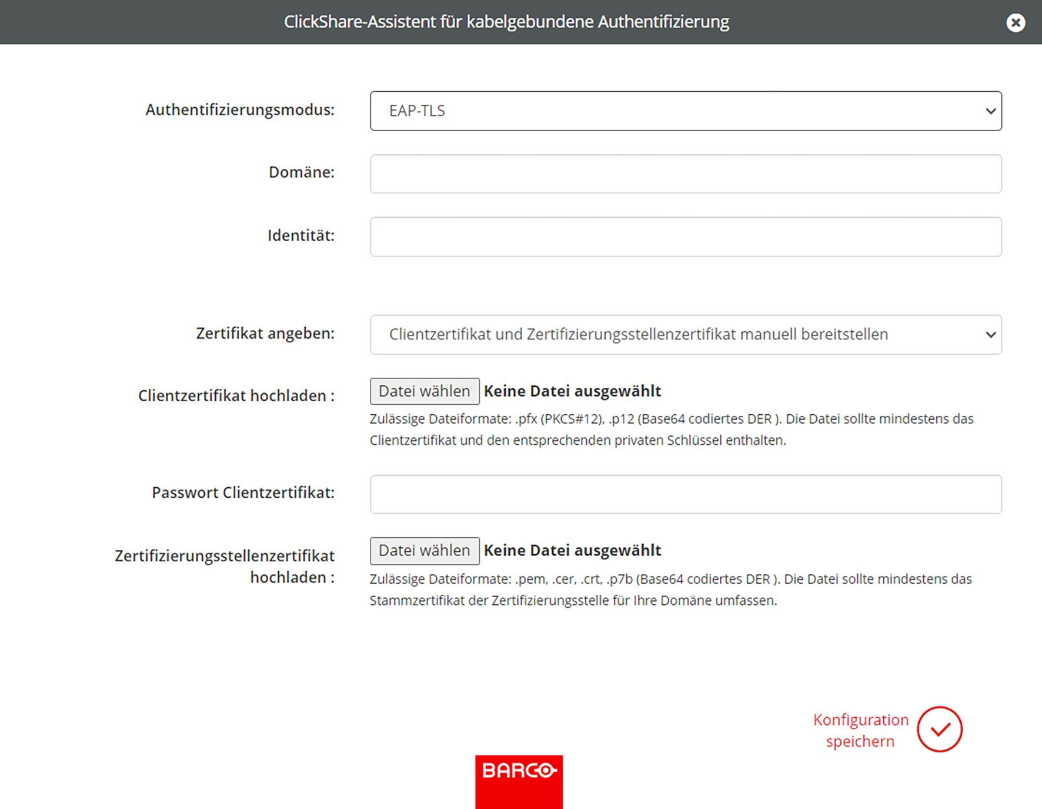Click Konfiguration speichern text link
Screen dimensions: 1042x809
click(x=860, y=730)
